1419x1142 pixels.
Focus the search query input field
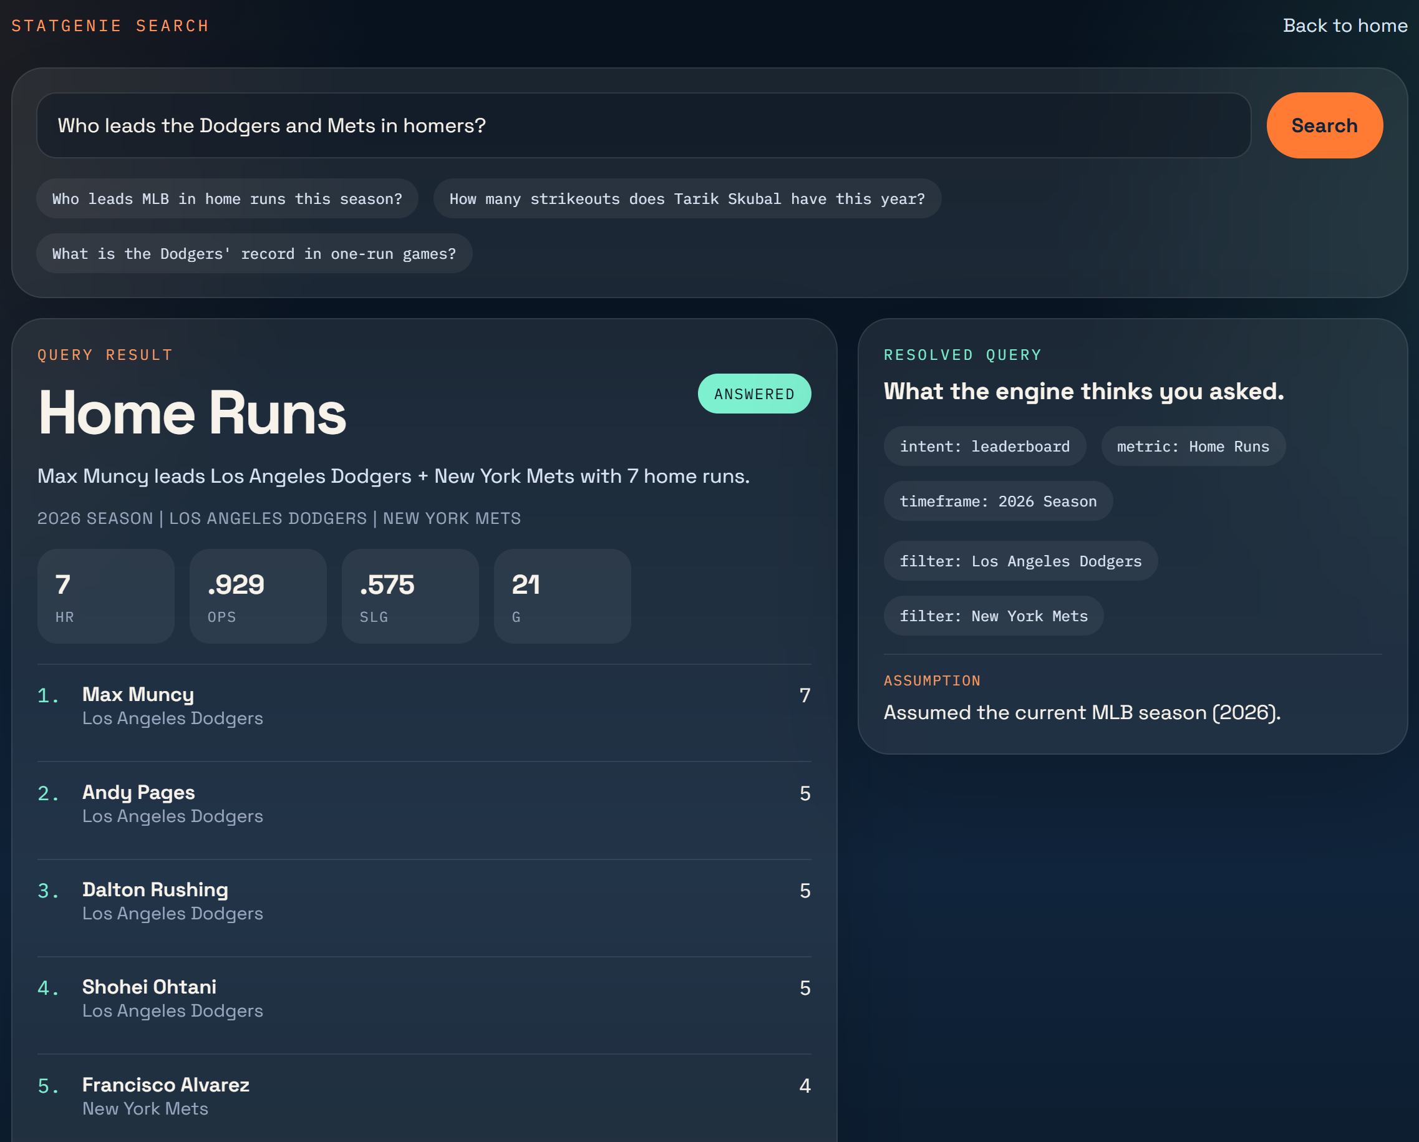point(642,125)
